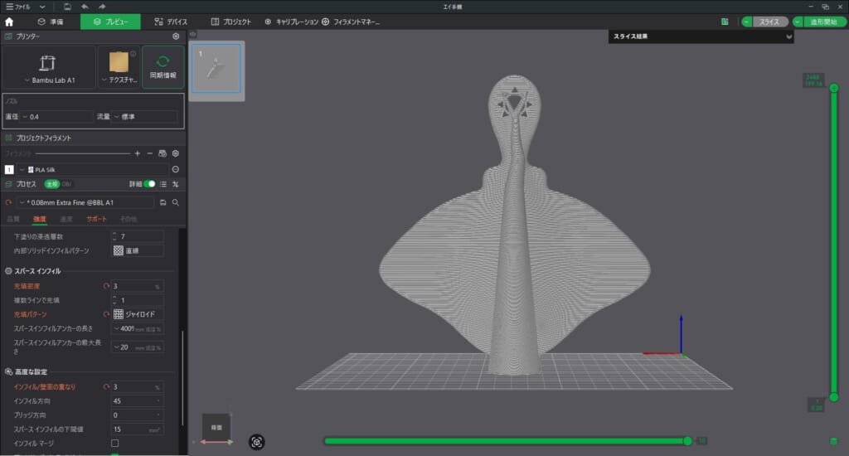Click the vertical layer slider bottom handle
The image size is (849, 456).
tap(834, 397)
